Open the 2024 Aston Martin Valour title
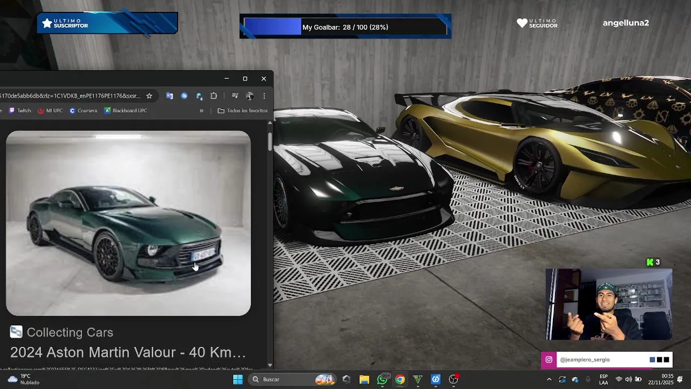The width and height of the screenshot is (691, 389). [128, 353]
